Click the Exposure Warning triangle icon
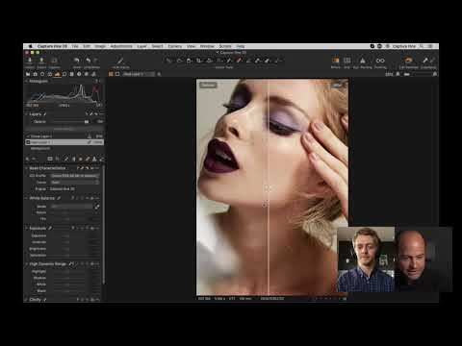 point(363,61)
